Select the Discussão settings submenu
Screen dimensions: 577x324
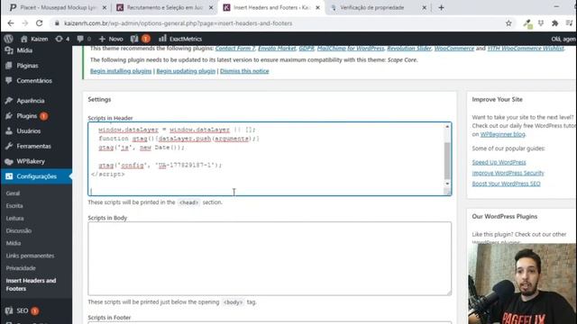click(18, 230)
